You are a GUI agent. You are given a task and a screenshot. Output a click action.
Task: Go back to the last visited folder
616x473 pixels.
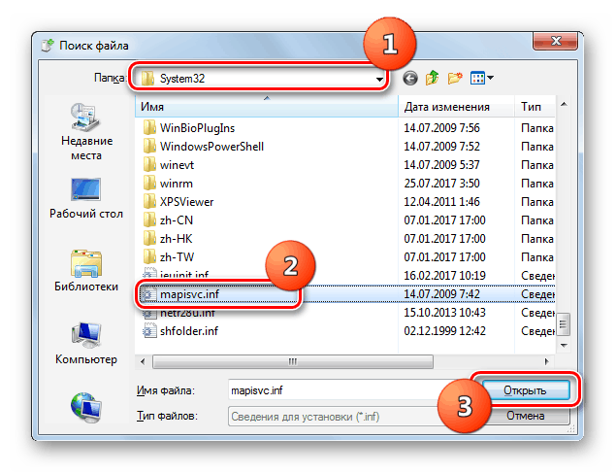click(x=410, y=79)
